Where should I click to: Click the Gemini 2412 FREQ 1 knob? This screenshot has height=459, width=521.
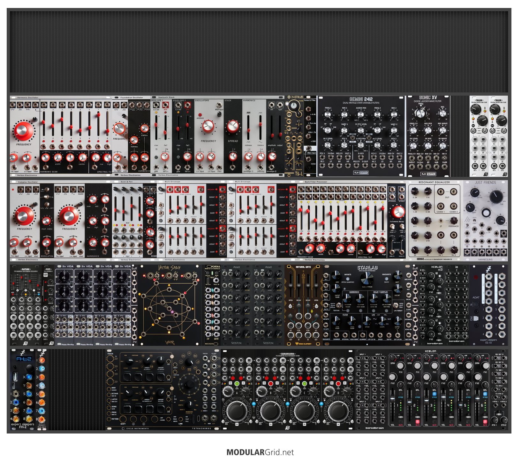(x=328, y=115)
